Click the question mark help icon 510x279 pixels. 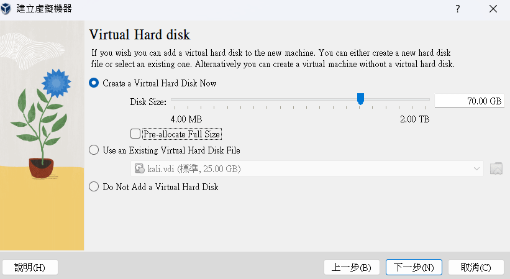(x=458, y=9)
